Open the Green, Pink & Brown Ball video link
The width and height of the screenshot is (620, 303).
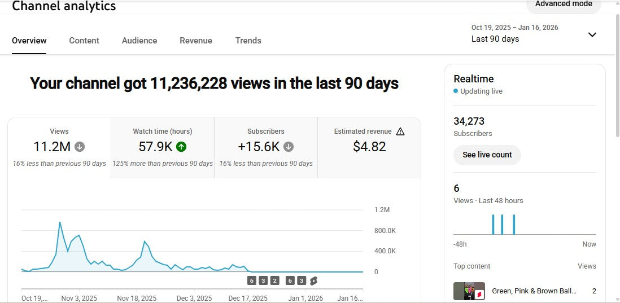[534, 291]
